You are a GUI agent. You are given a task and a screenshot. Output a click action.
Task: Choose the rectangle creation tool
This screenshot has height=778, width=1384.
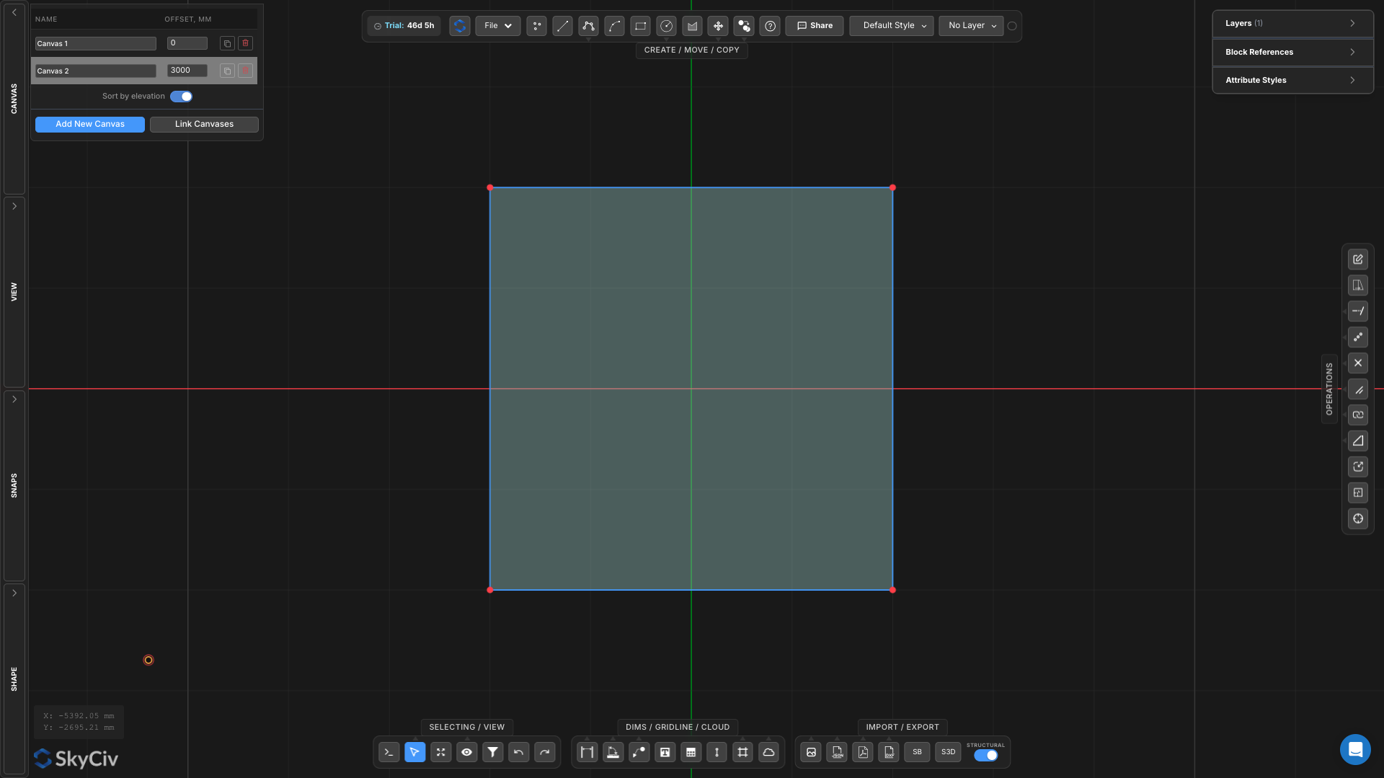640,26
